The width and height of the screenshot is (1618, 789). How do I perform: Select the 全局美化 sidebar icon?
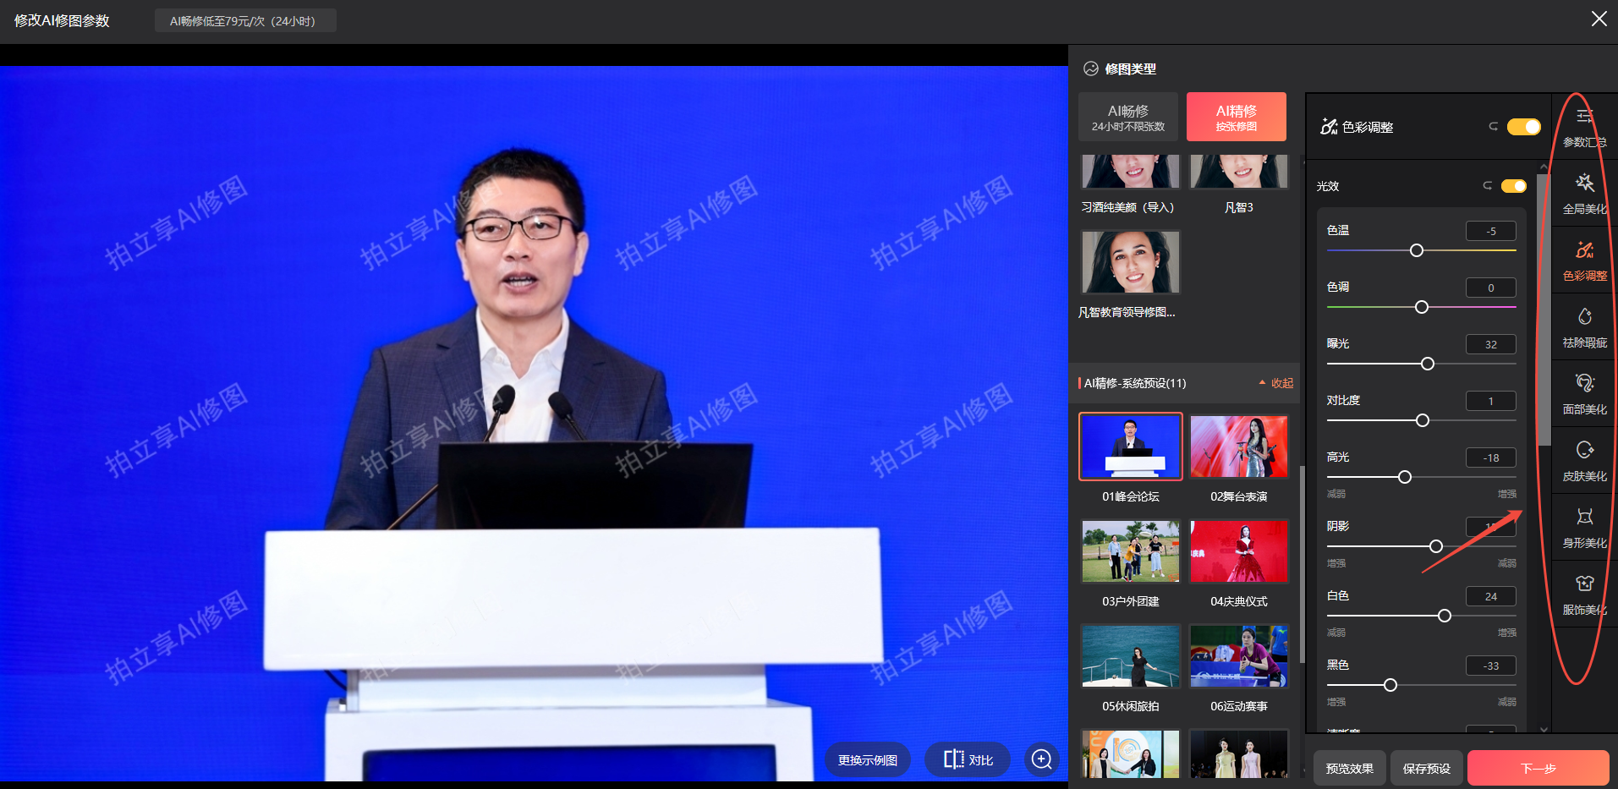click(x=1584, y=193)
